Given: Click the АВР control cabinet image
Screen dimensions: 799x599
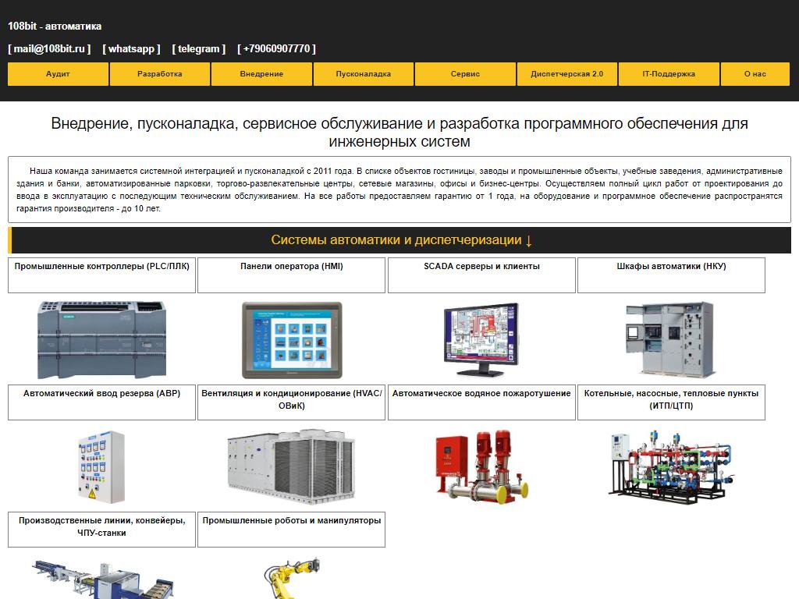Looking at the screenshot, I should pos(101,466).
